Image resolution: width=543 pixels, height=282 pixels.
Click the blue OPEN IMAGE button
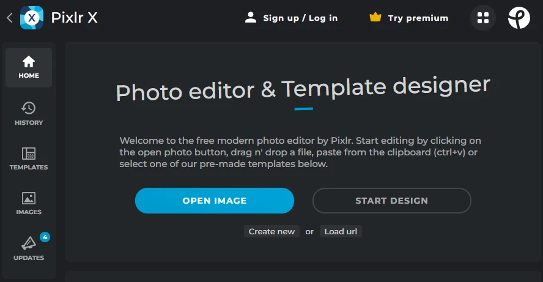click(215, 201)
